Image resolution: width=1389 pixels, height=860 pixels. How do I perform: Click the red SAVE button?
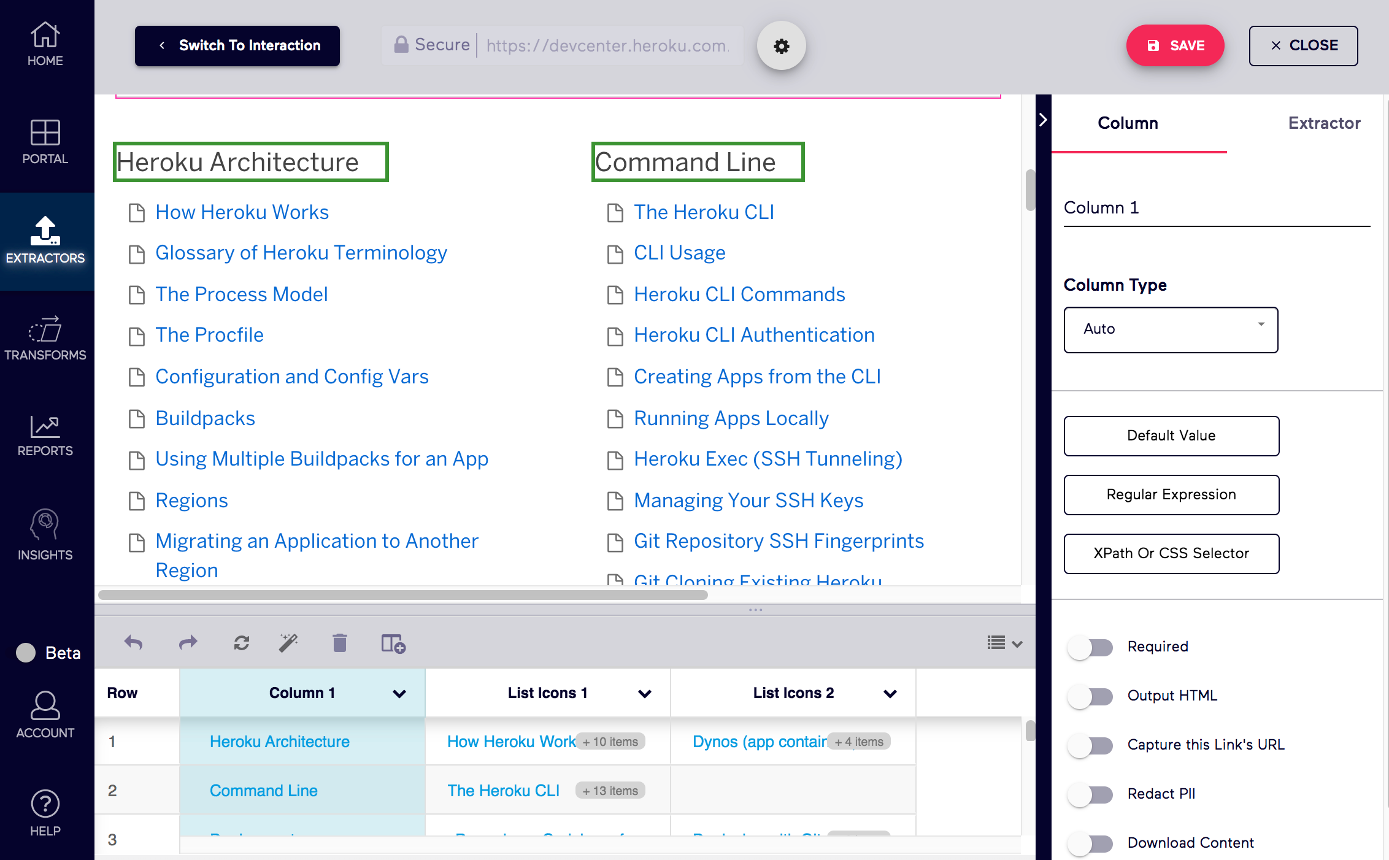point(1175,46)
